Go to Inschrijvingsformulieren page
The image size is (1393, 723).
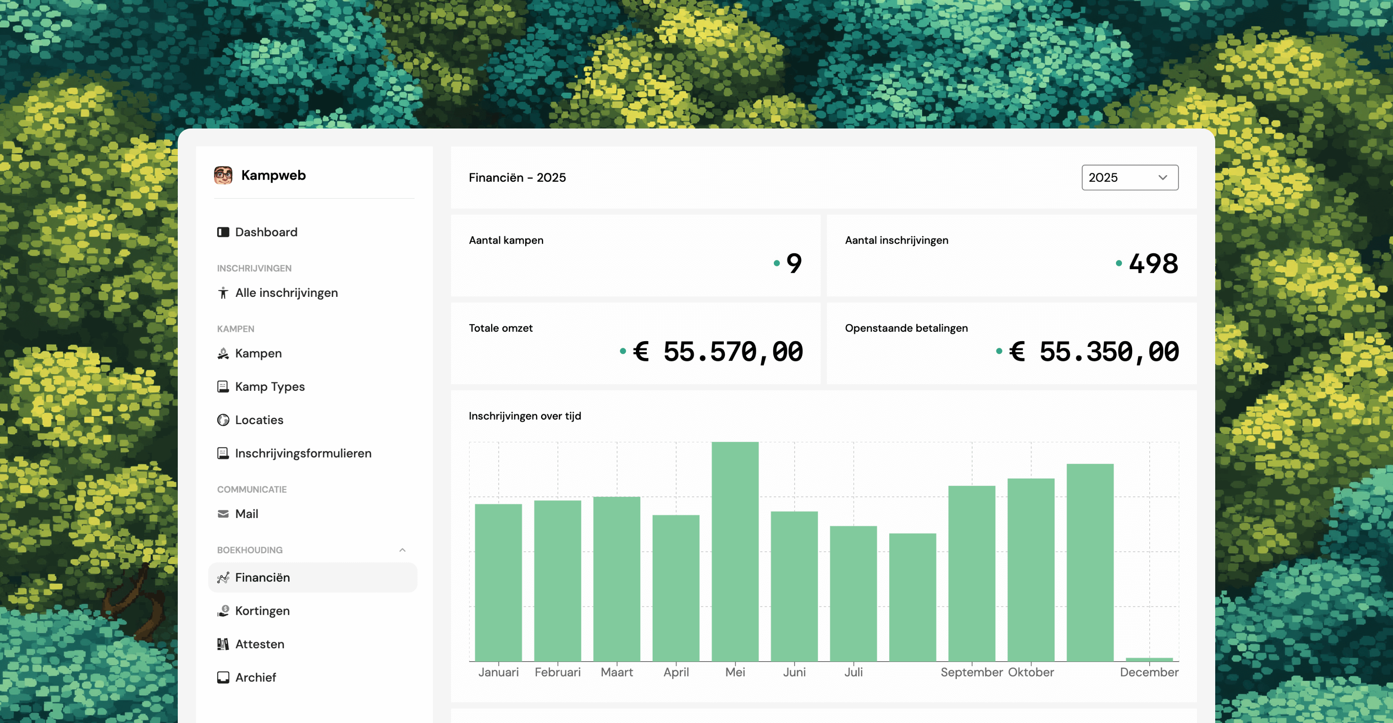(303, 453)
